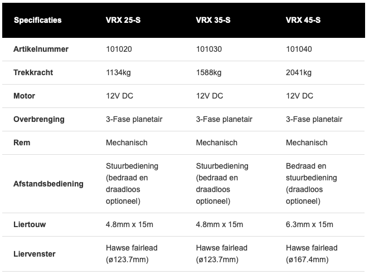Select the ø167.4mm Hawse fairlead cell
The image size is (374, 275).
(312, 254)
